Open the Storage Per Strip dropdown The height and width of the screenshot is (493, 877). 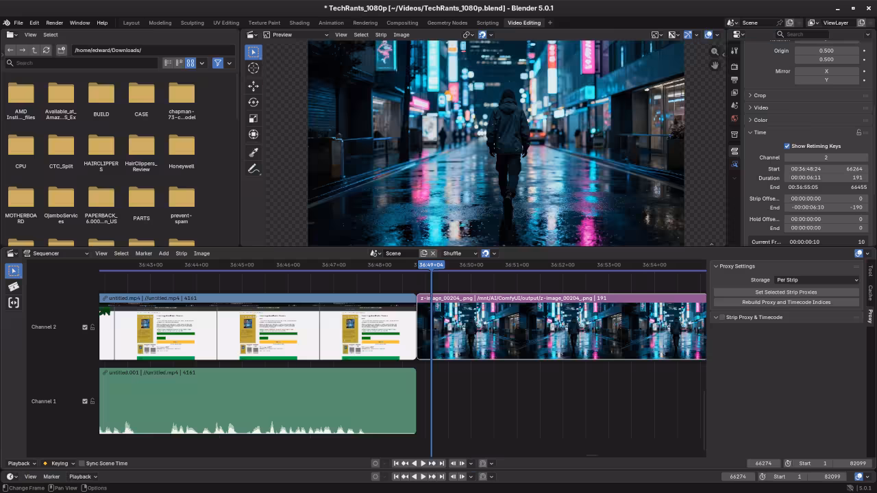[816, 280]
